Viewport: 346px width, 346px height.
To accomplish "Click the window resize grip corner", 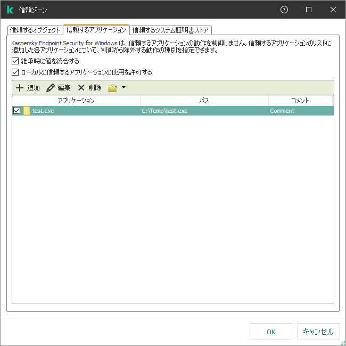I will [343, 343].
